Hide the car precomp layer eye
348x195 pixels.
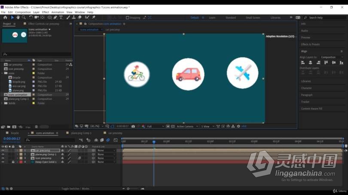point(3,150)
